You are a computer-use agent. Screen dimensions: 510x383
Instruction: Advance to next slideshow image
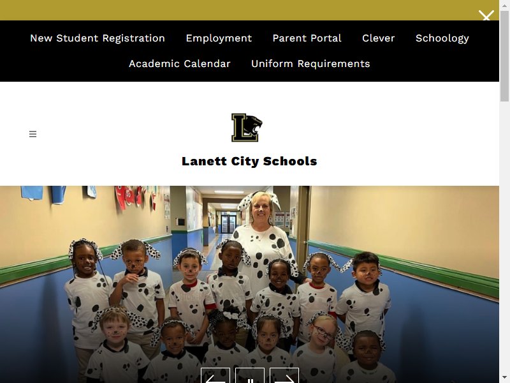[x=284, y=375]
